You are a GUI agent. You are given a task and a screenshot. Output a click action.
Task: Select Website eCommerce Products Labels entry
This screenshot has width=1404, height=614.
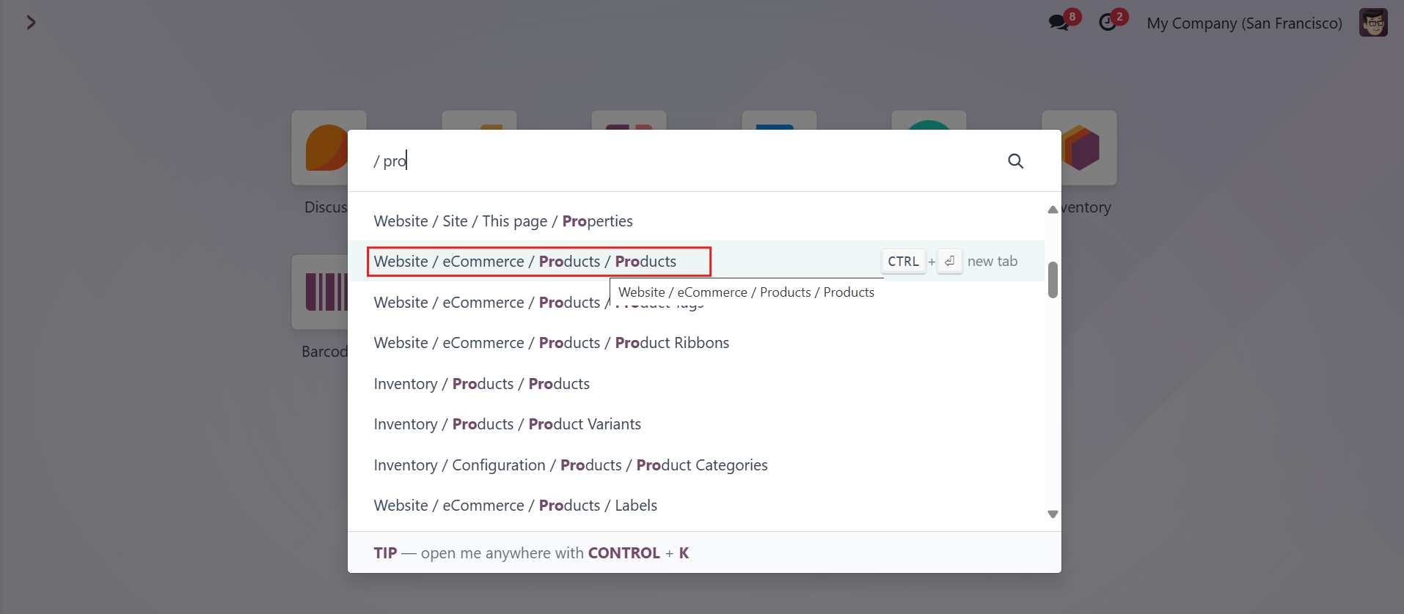click(696, 506)
